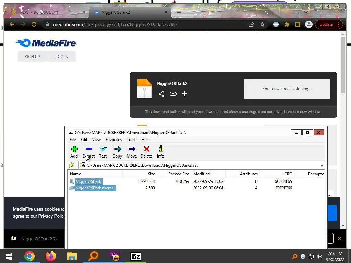Close the active MediaFire browser tab
The image size is (351, 263).
coord(166,12)
